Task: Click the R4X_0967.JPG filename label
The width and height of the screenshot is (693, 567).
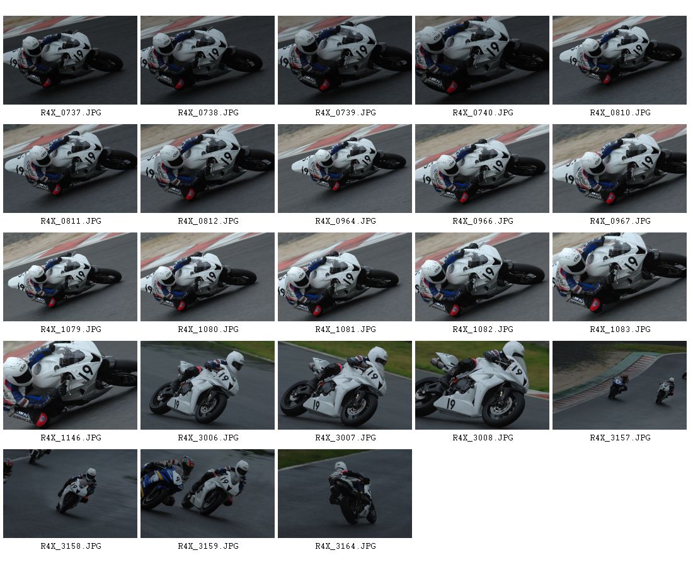Action: (620, 221)
